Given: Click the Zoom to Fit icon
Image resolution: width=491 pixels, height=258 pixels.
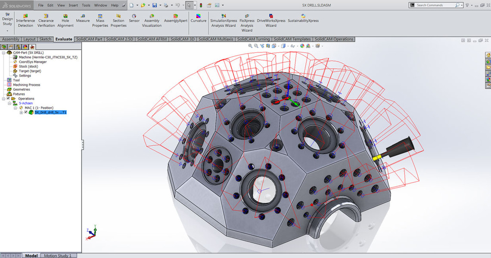Looking at the screenshot, I should [251, 46].
